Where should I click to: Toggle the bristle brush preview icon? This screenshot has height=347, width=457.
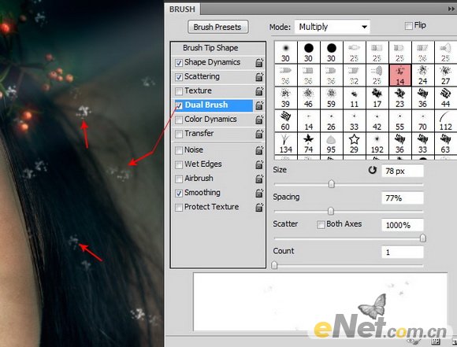[x=414, y=341]
